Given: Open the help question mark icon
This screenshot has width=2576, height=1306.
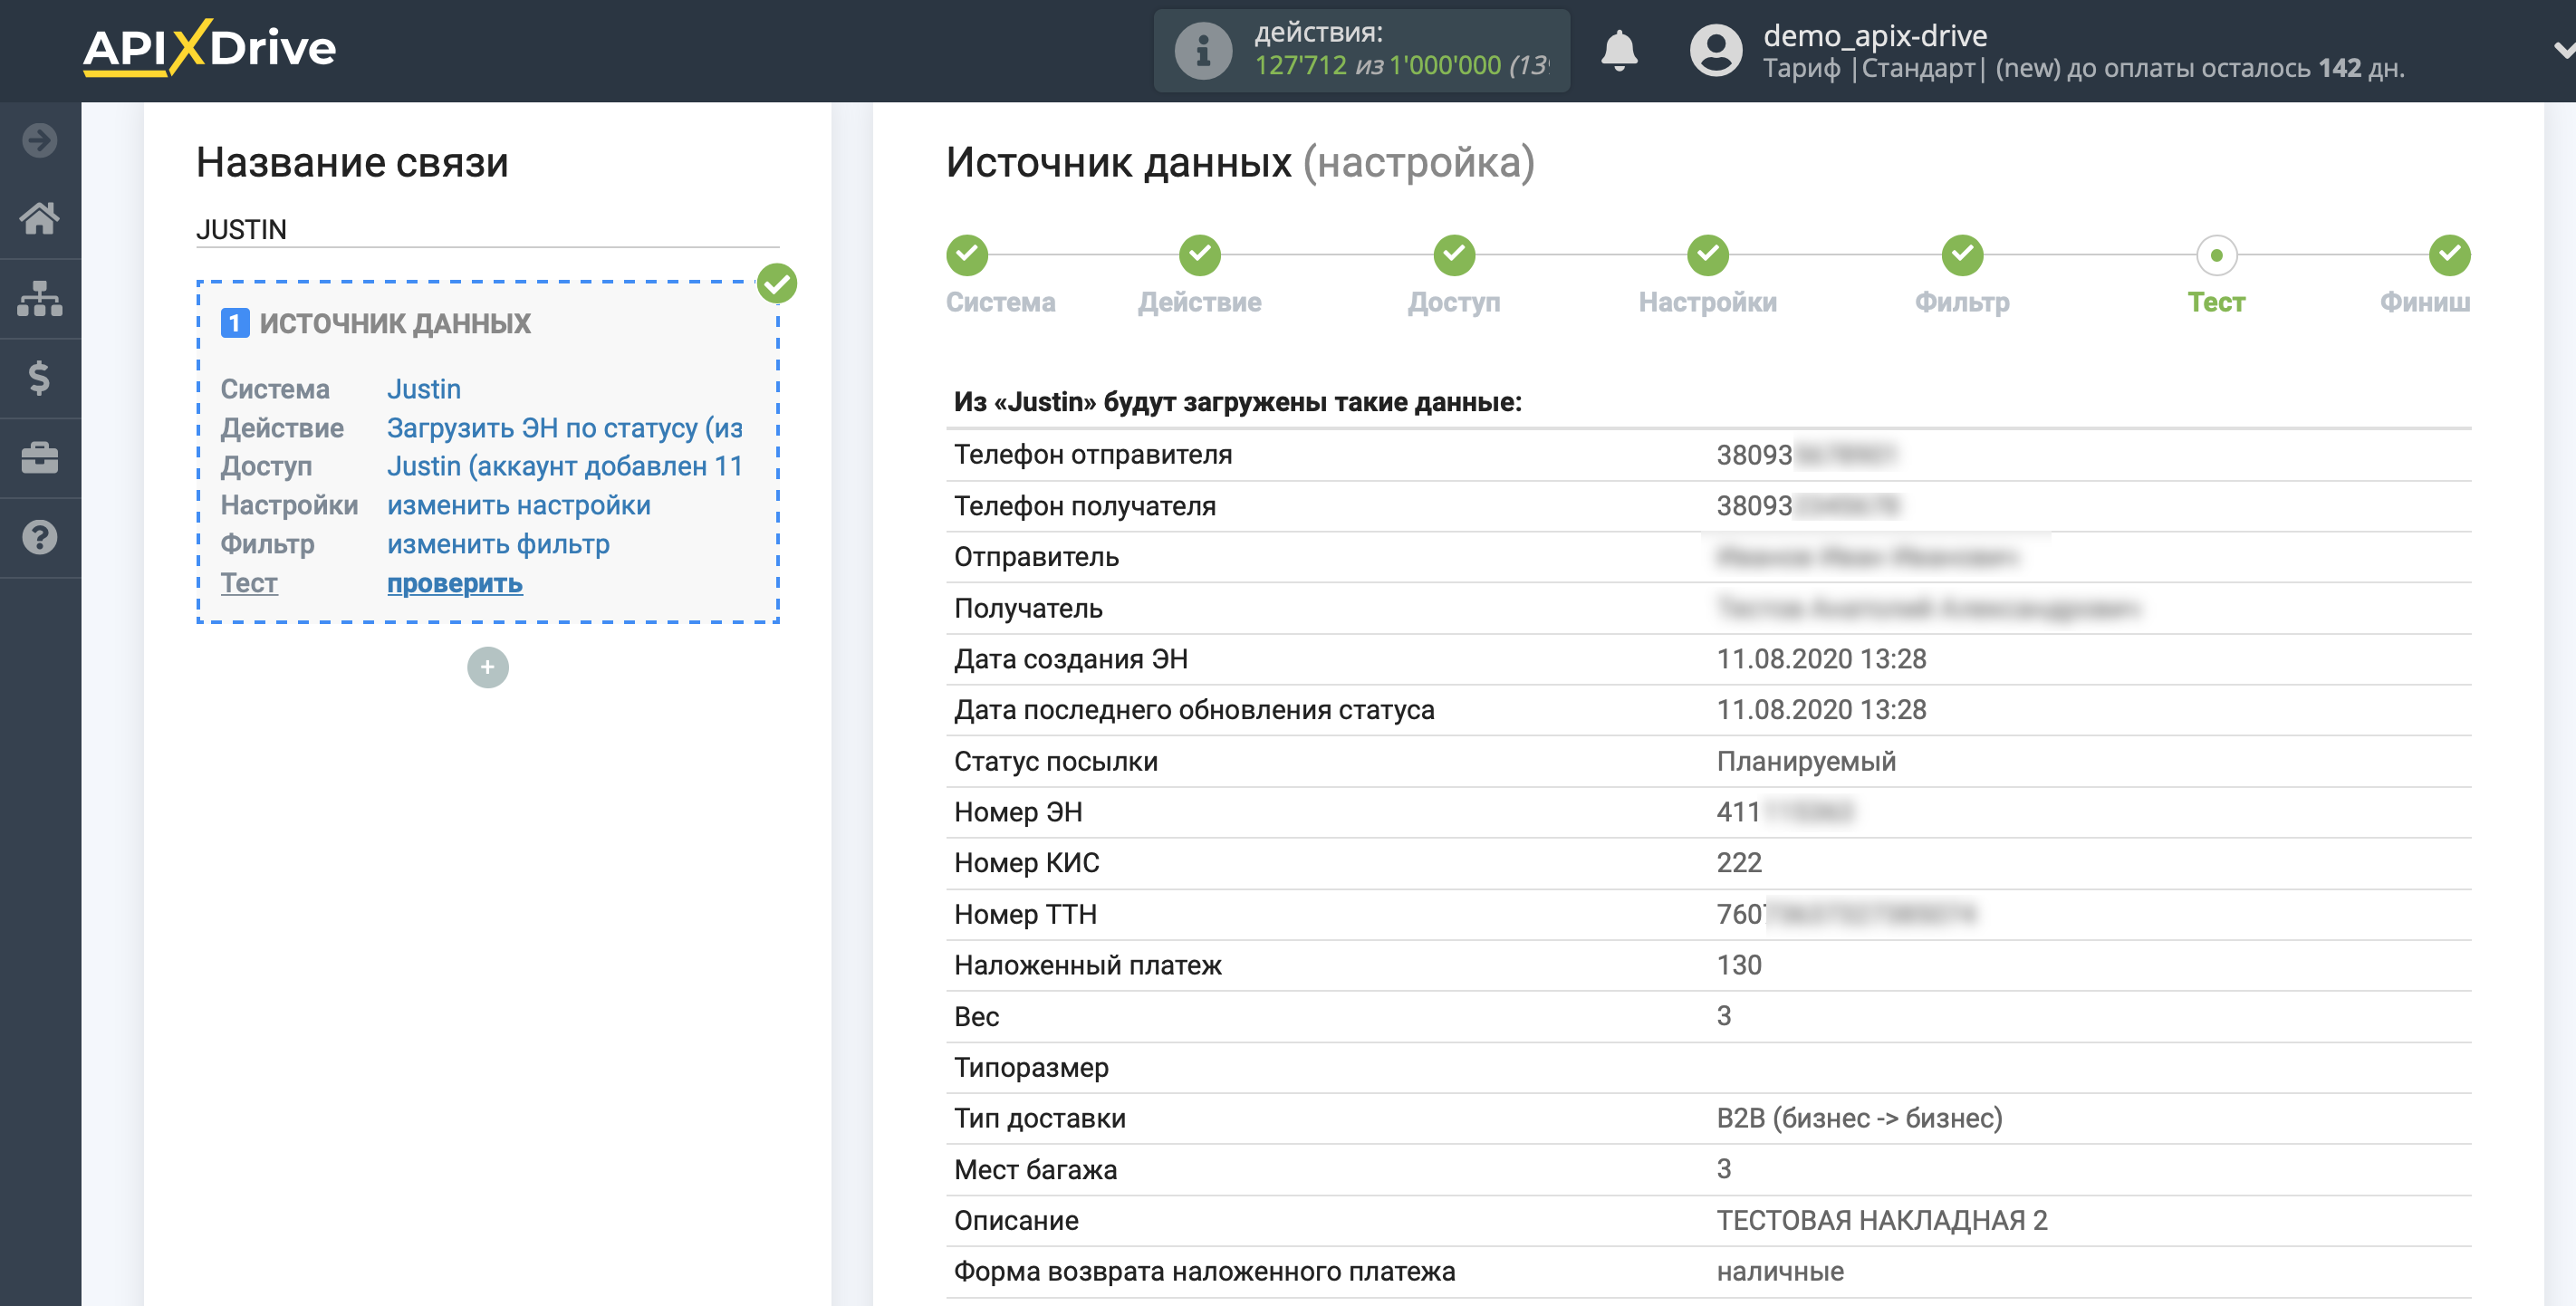Looking at the screenshot, I should 40,538.
